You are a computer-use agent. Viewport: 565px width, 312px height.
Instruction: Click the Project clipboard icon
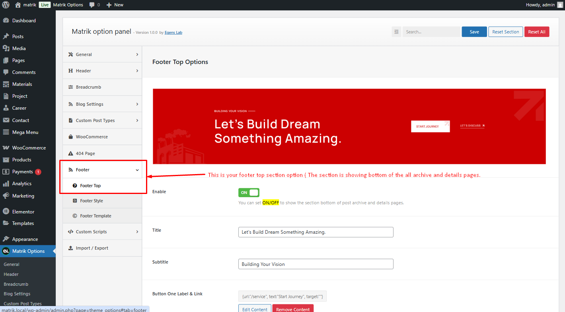coord(6,96)
